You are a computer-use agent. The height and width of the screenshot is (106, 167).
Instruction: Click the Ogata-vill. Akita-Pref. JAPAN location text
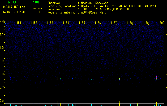tap(118, 6)
